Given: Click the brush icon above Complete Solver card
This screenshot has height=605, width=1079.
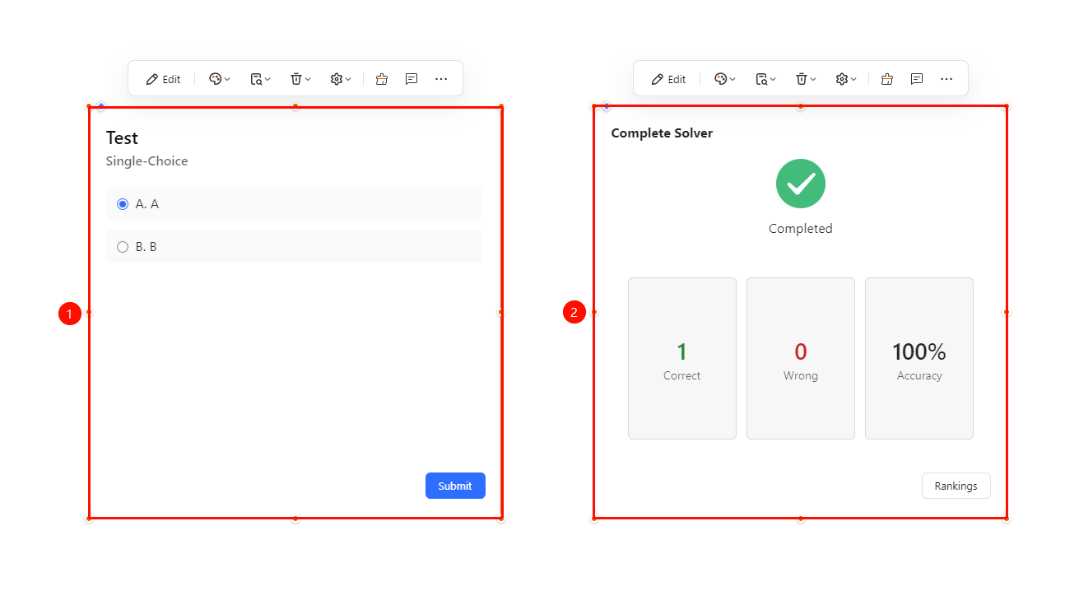Looking at the screenshot, I should [x=886, y=79].
